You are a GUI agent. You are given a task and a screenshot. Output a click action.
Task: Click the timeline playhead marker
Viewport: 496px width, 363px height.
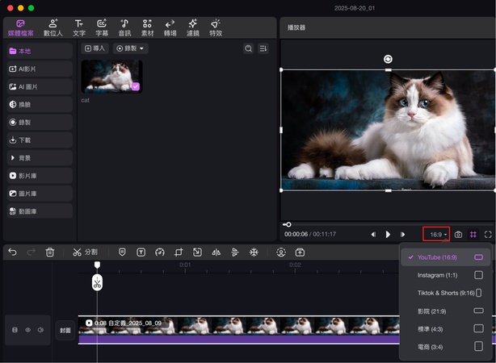(x=97, y=265)
